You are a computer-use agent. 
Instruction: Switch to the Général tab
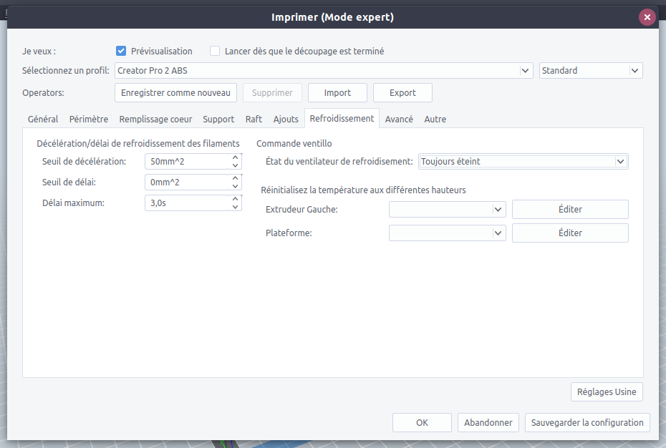click(43, 120)
